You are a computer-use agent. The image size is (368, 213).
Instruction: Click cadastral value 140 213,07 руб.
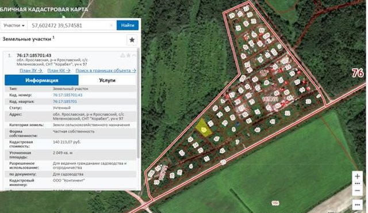point(67,142)
